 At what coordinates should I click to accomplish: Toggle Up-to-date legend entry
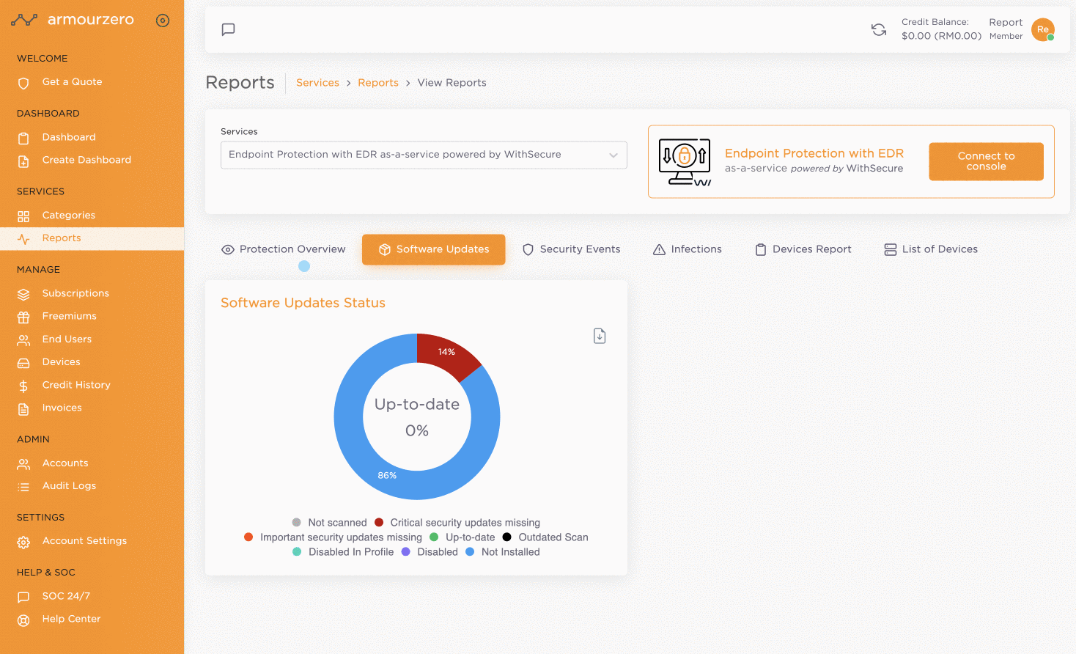coord(463,537)
